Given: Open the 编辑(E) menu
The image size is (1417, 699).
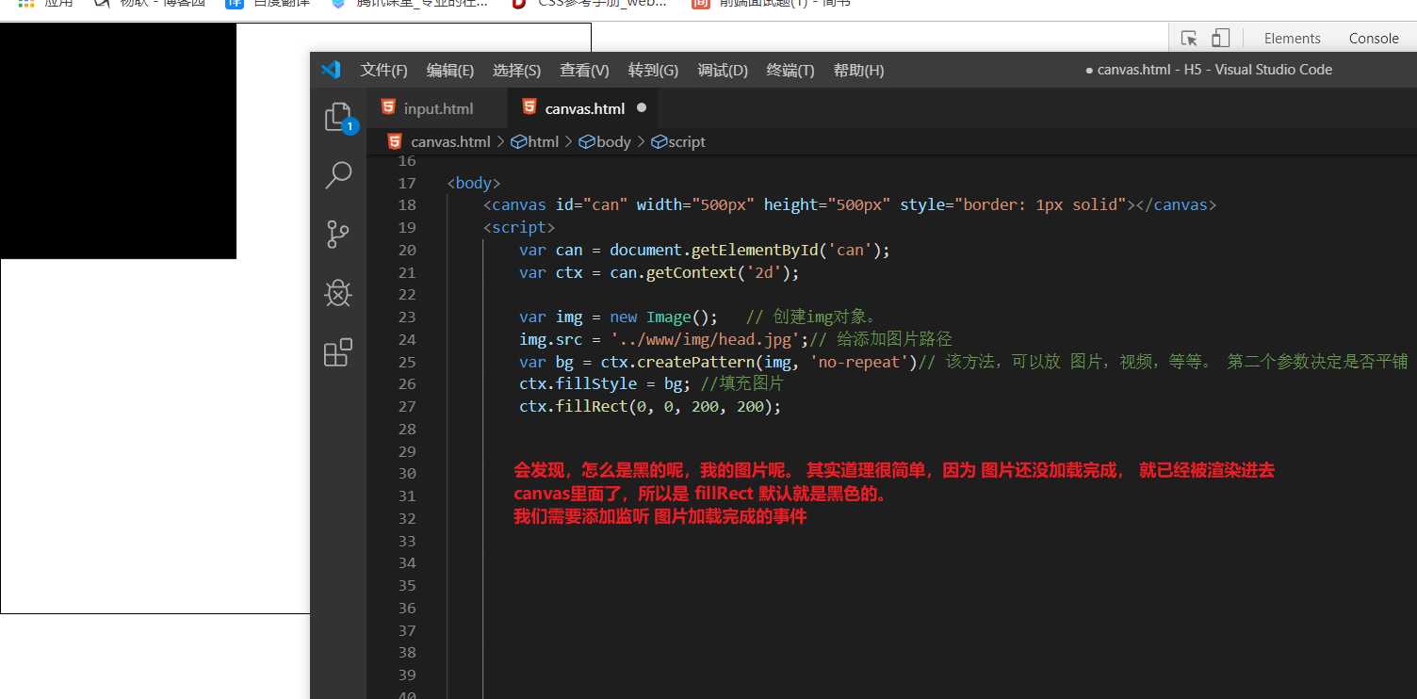Looking at the screenshot, I should [449, 71].
